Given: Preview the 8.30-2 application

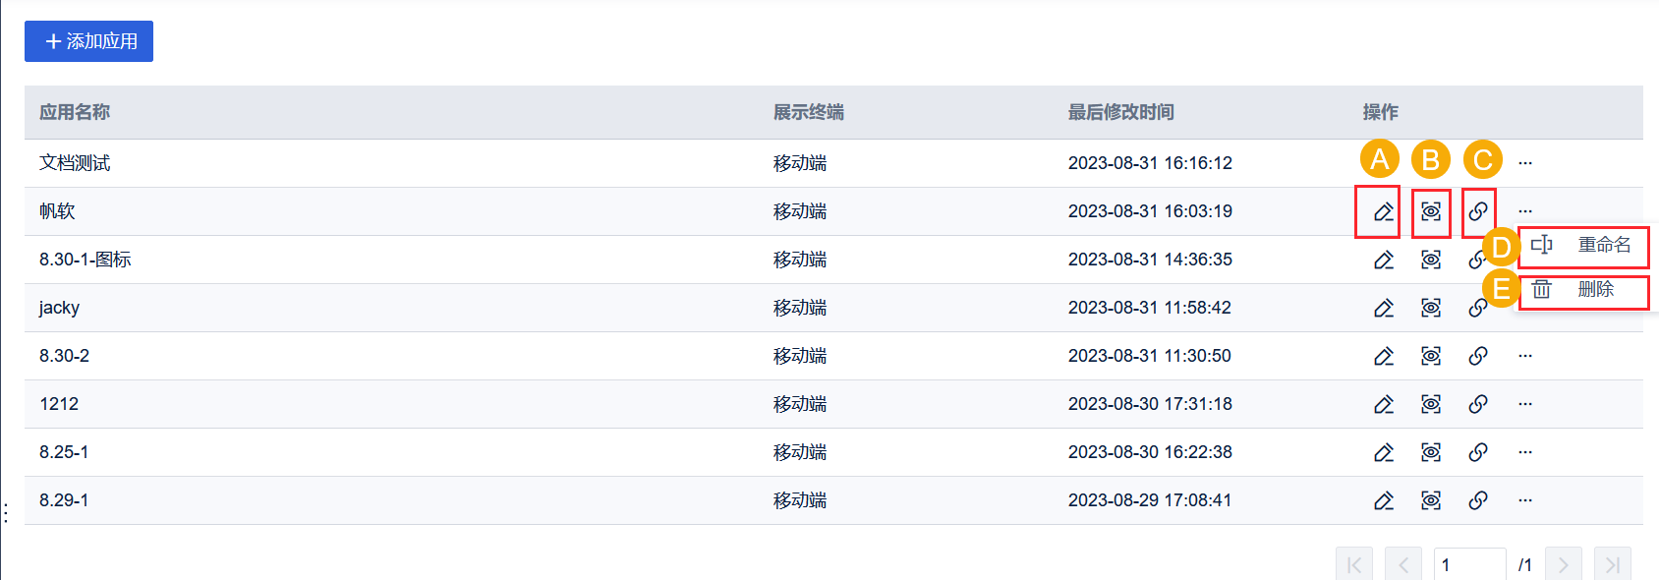Looking at the screenshot, I should coord(1431,356).
